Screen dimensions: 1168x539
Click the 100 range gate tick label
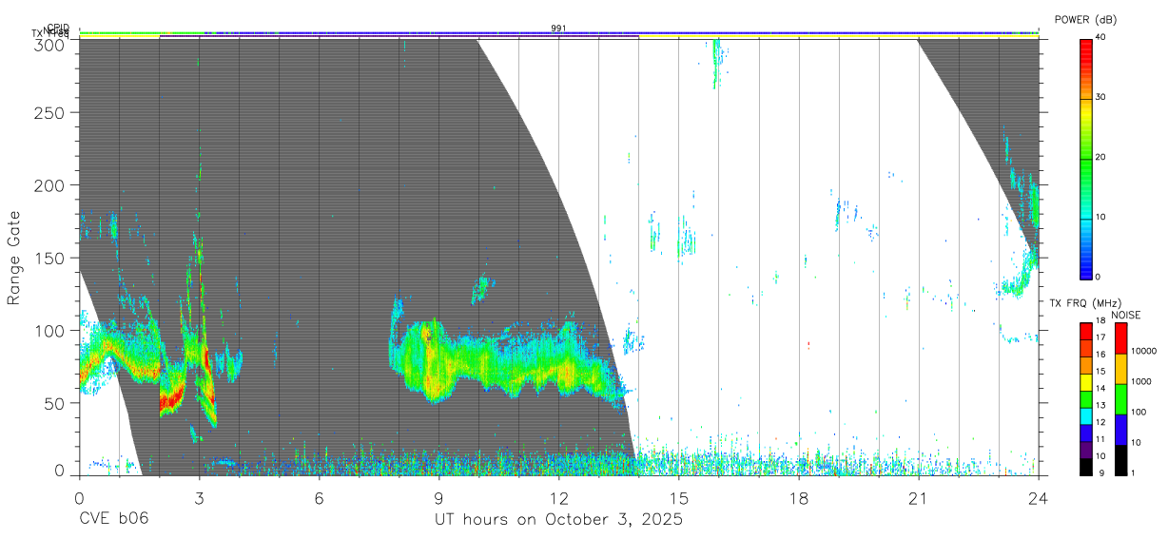(51, 330)
